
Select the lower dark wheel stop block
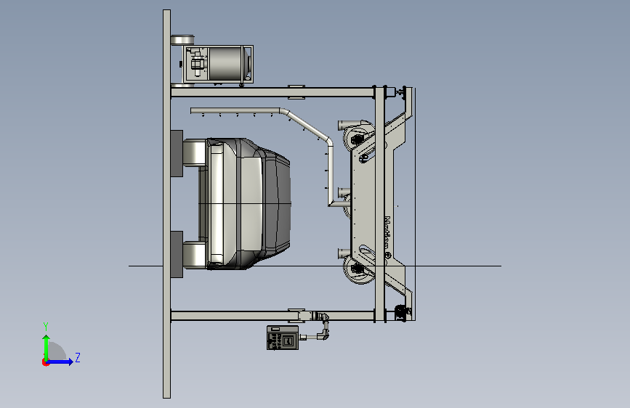tap(177, 254)
